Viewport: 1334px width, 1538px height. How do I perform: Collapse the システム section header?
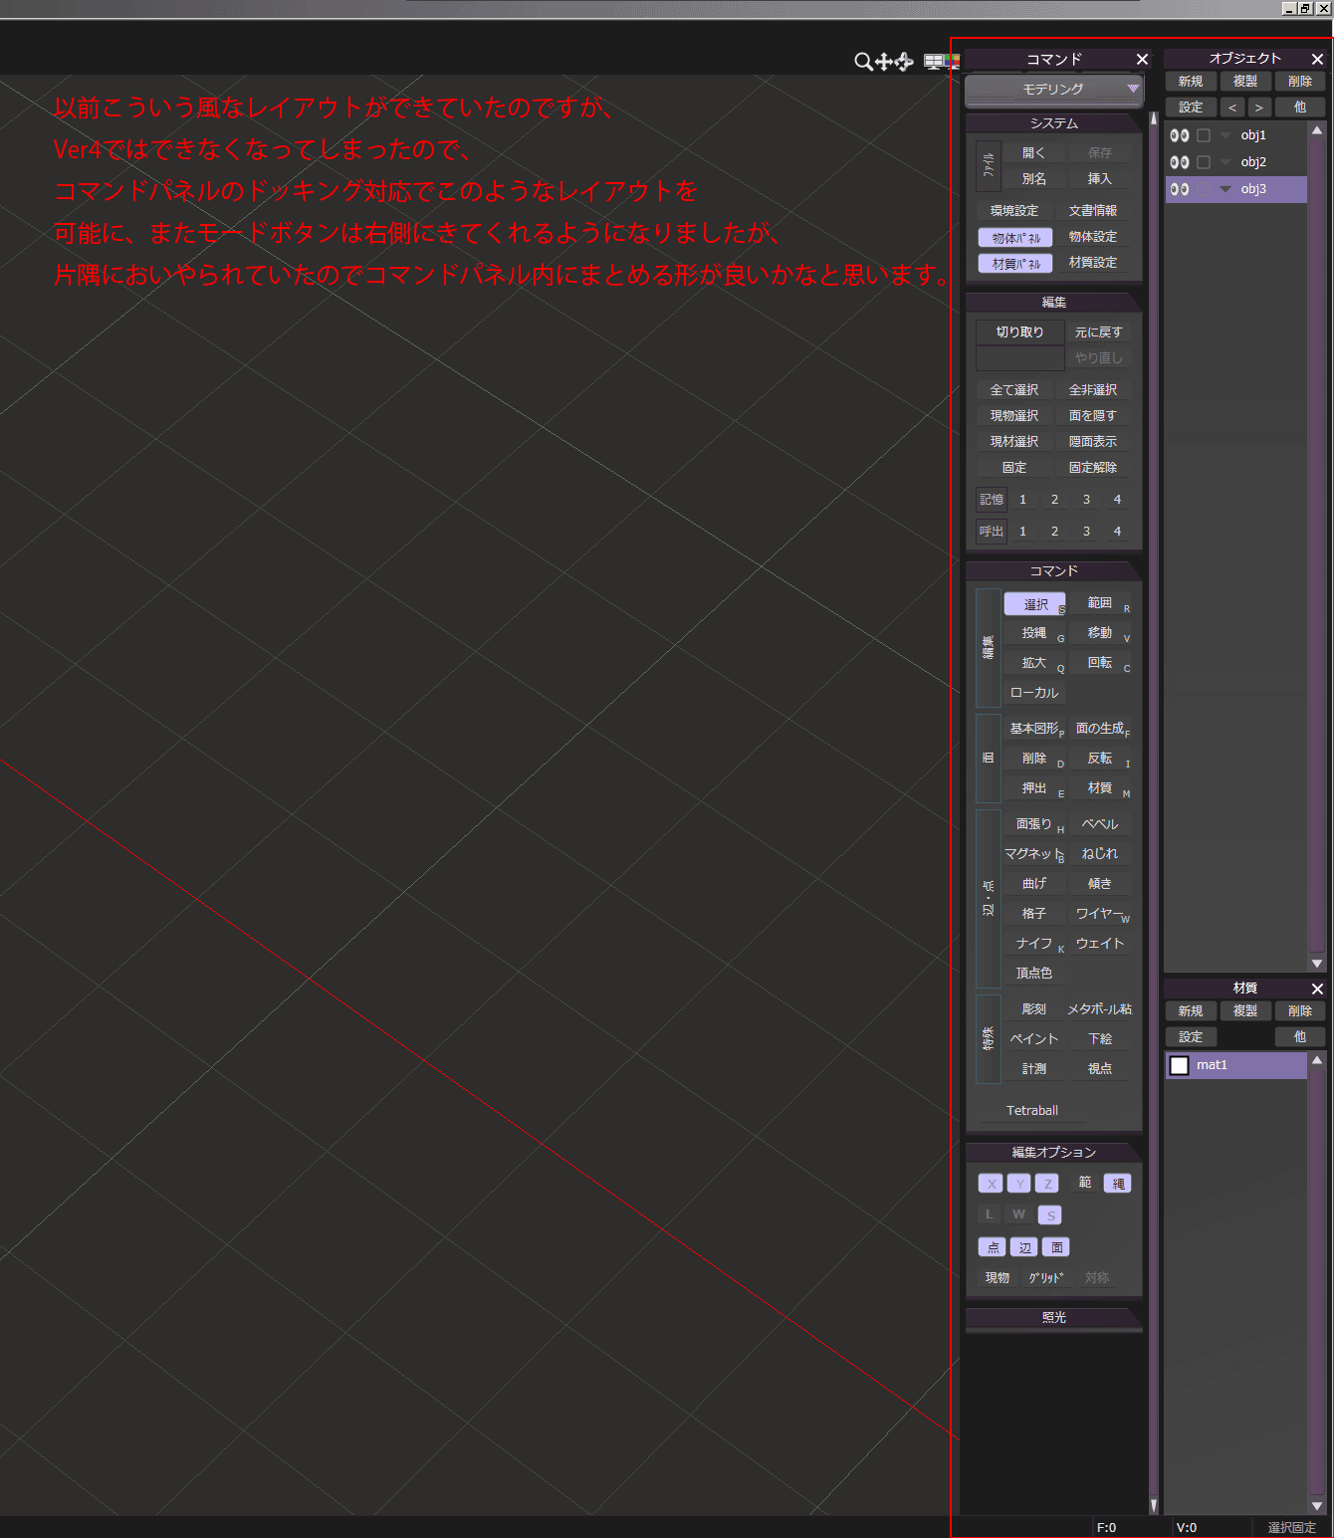click(x=1054, y=123)
